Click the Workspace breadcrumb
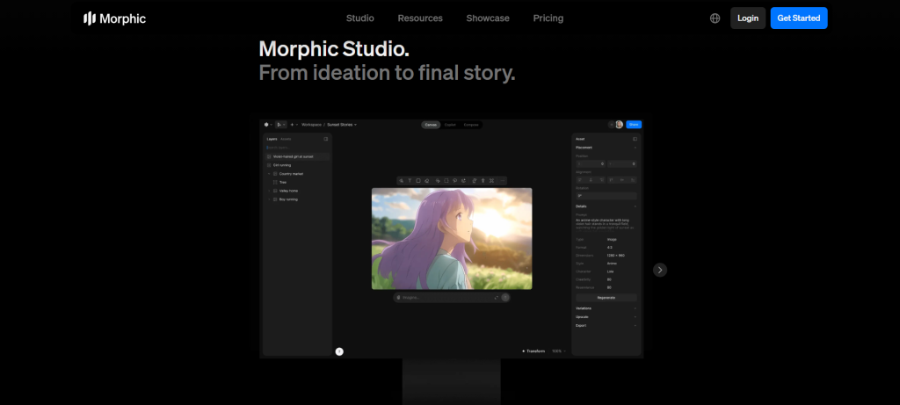The height and width of the screenshot is (405, 900). click(312, 125)
